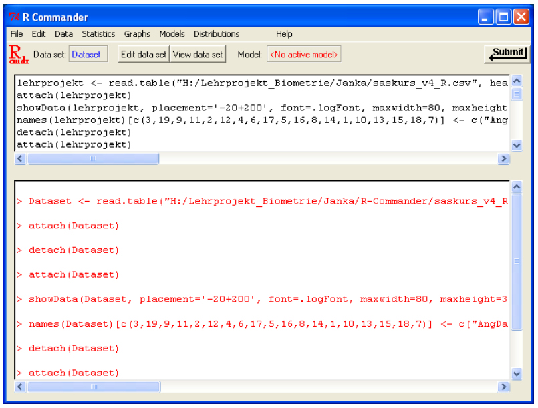Open the Edit menu
The height and width of the screenshot is (408, 538).
tap(39, 34)
